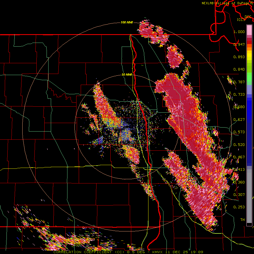
Task: Select the 0.467 legend value
Action: point(239,157)
